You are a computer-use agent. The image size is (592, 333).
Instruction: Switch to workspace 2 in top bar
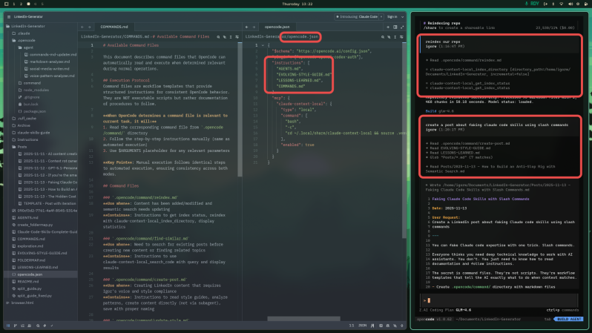[21, 4]
